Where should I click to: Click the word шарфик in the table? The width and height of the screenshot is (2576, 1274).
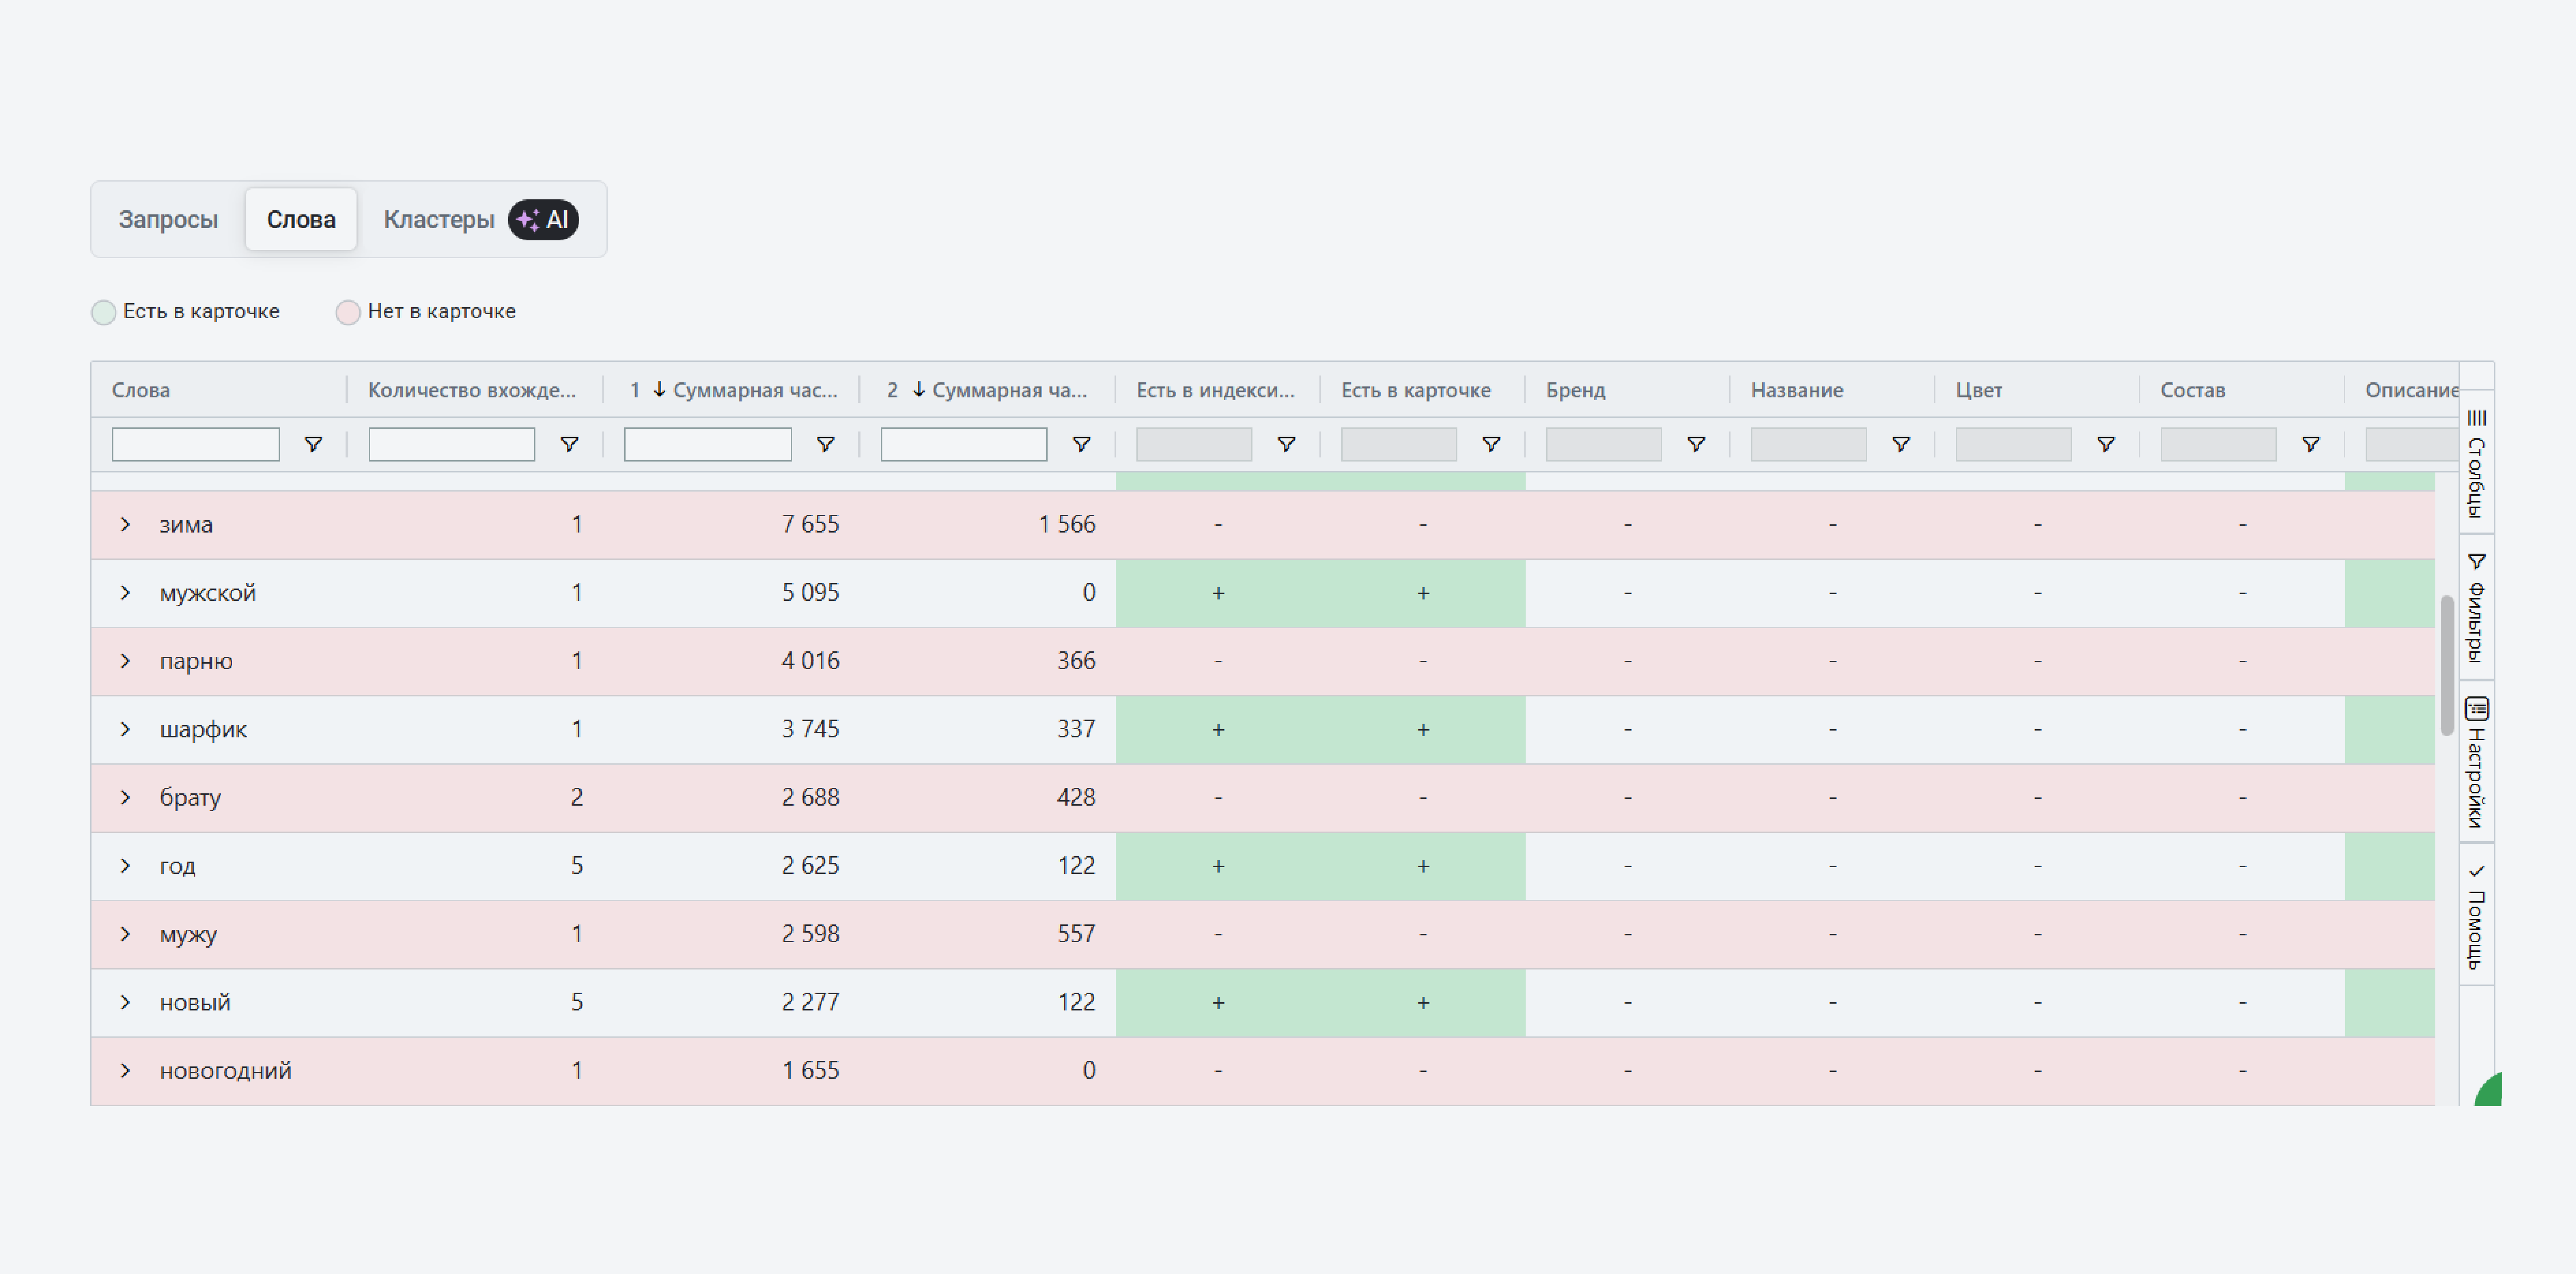[203, 729]
